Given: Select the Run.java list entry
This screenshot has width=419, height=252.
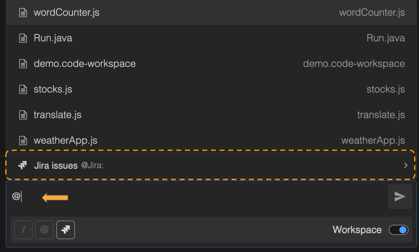Looking at the screenshot, I should pyautogui.click(x=53, y=38).
